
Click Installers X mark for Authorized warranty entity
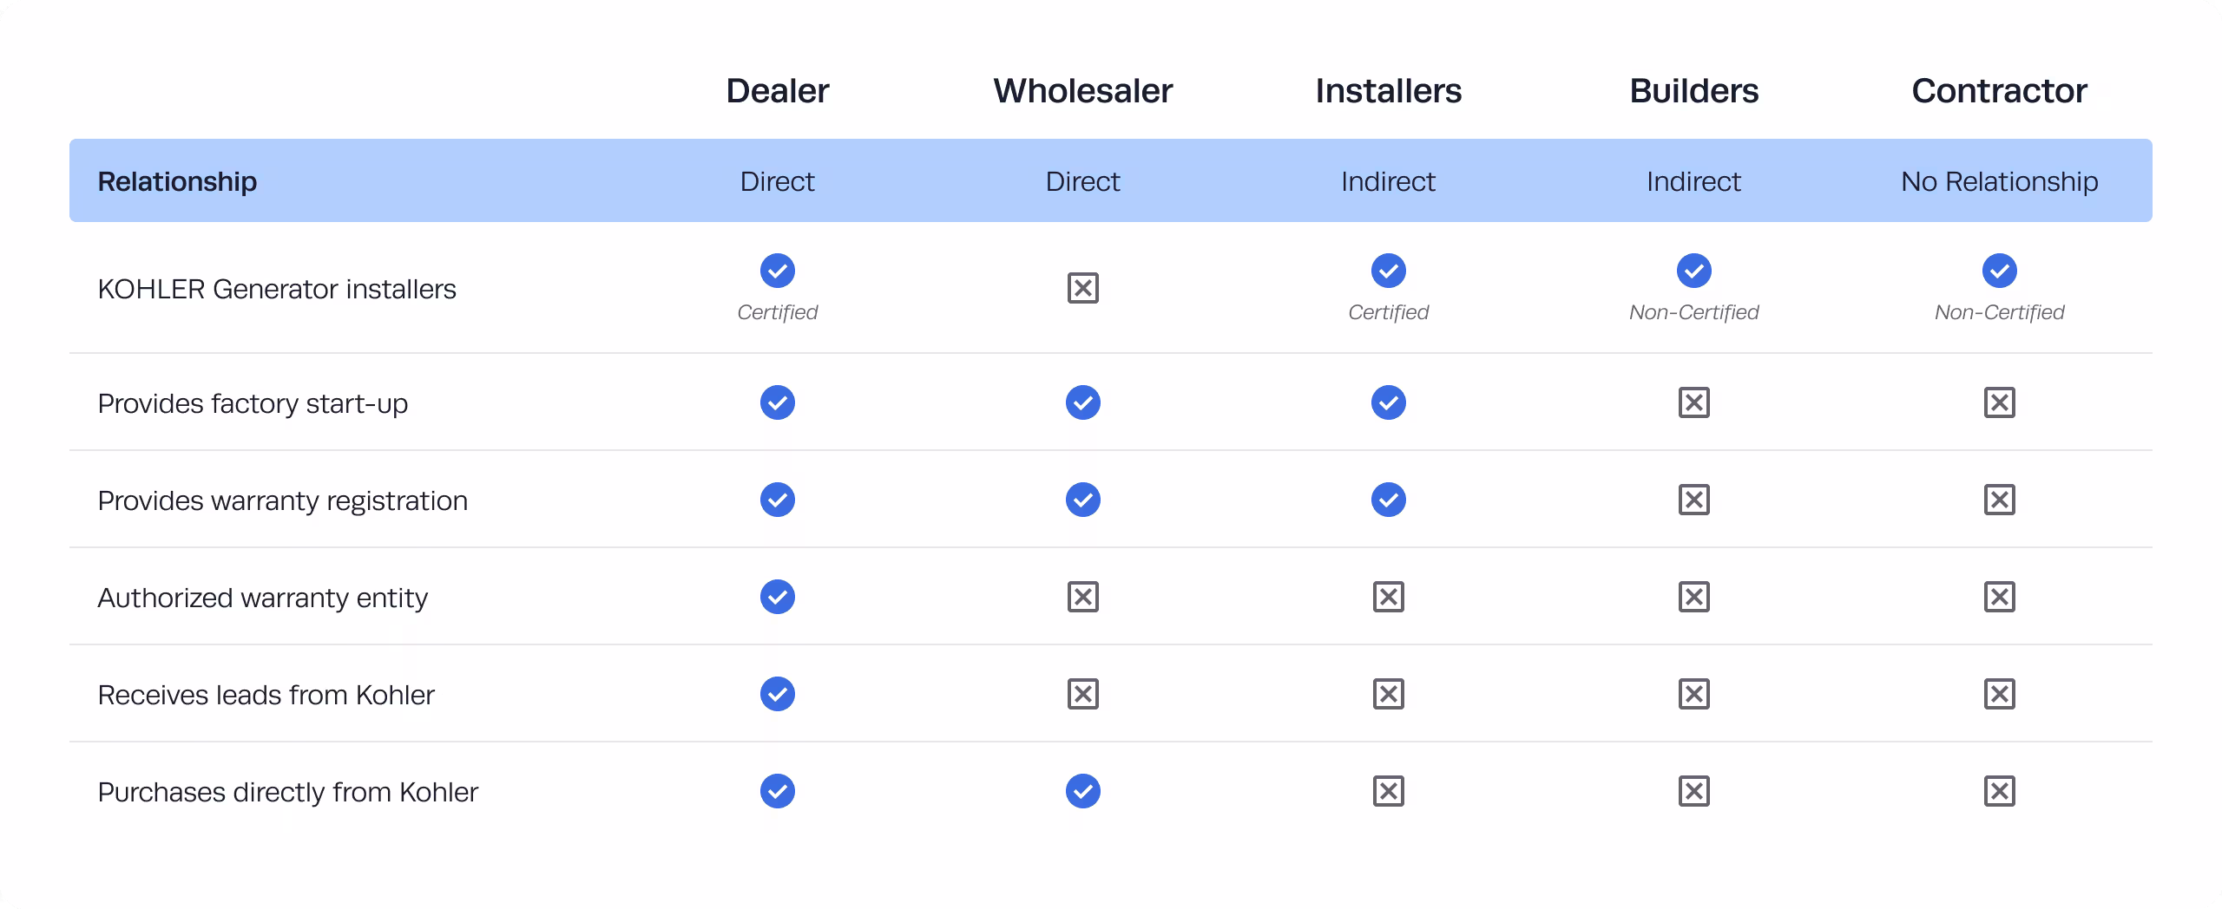click(1389, 597)
